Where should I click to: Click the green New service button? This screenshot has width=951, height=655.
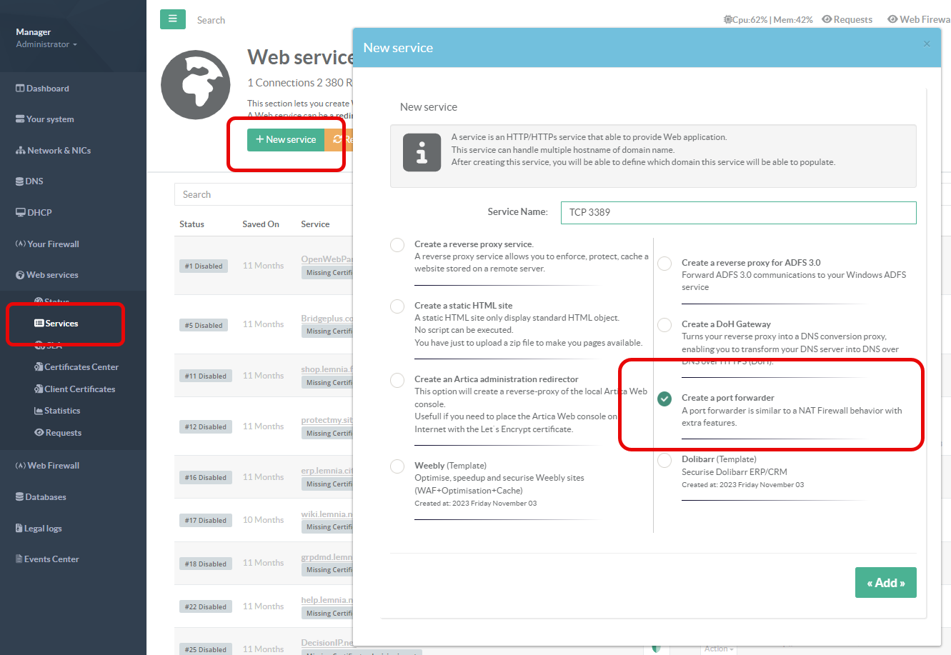click(286, 140)
